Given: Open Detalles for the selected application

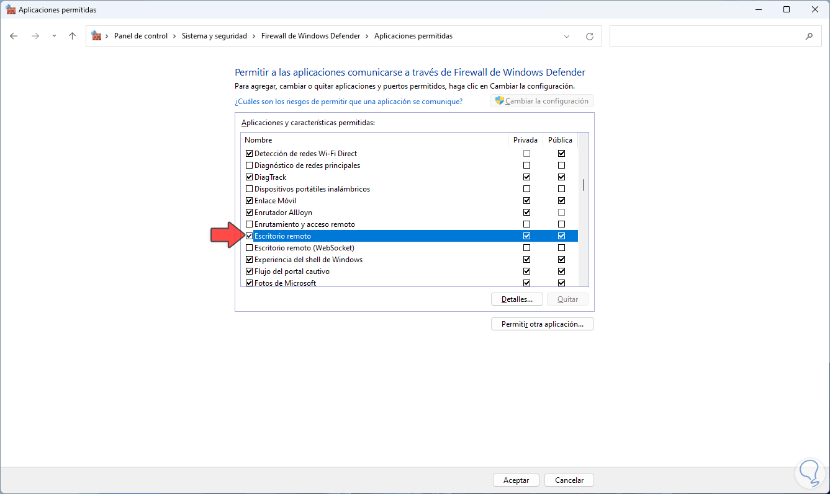Looking at the screenshot, I should tap(517, 299).
